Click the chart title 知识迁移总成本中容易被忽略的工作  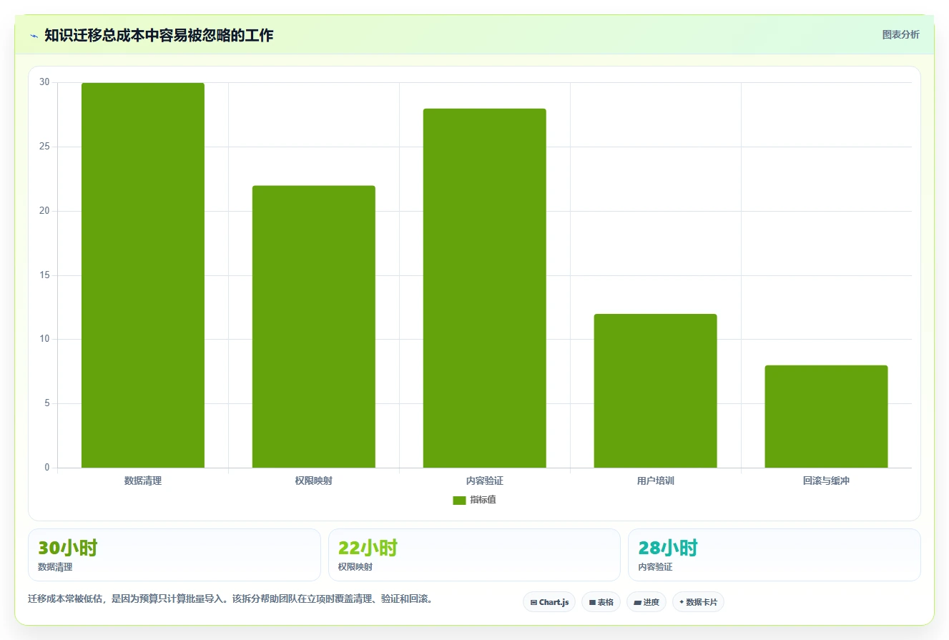[x=159, y=35]
